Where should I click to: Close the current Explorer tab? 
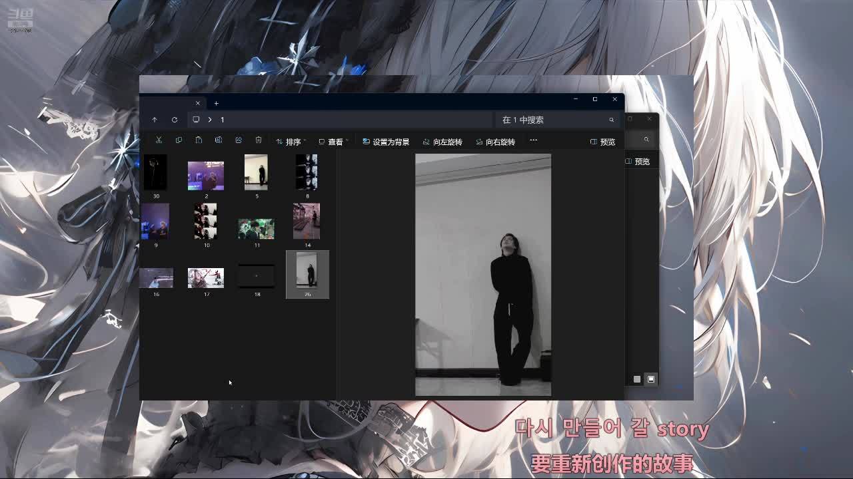197,103
